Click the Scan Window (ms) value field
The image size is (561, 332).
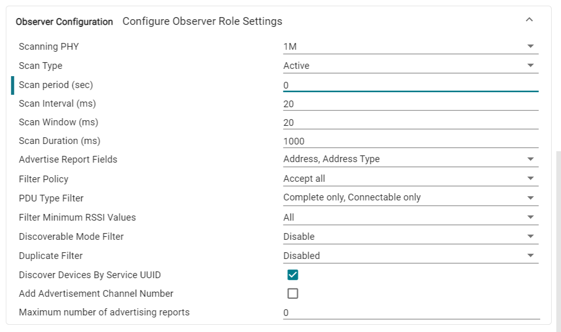[x=410, y=123]
